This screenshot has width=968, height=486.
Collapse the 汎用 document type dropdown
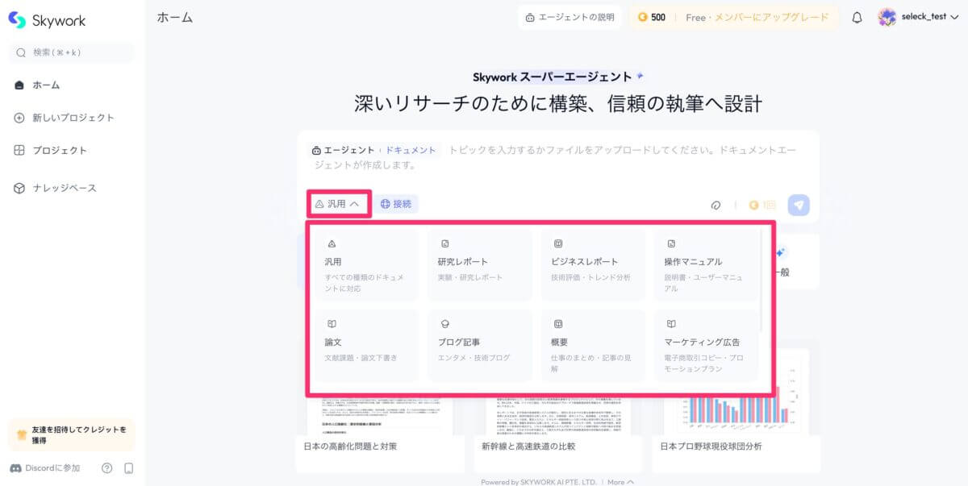[339, 204]
